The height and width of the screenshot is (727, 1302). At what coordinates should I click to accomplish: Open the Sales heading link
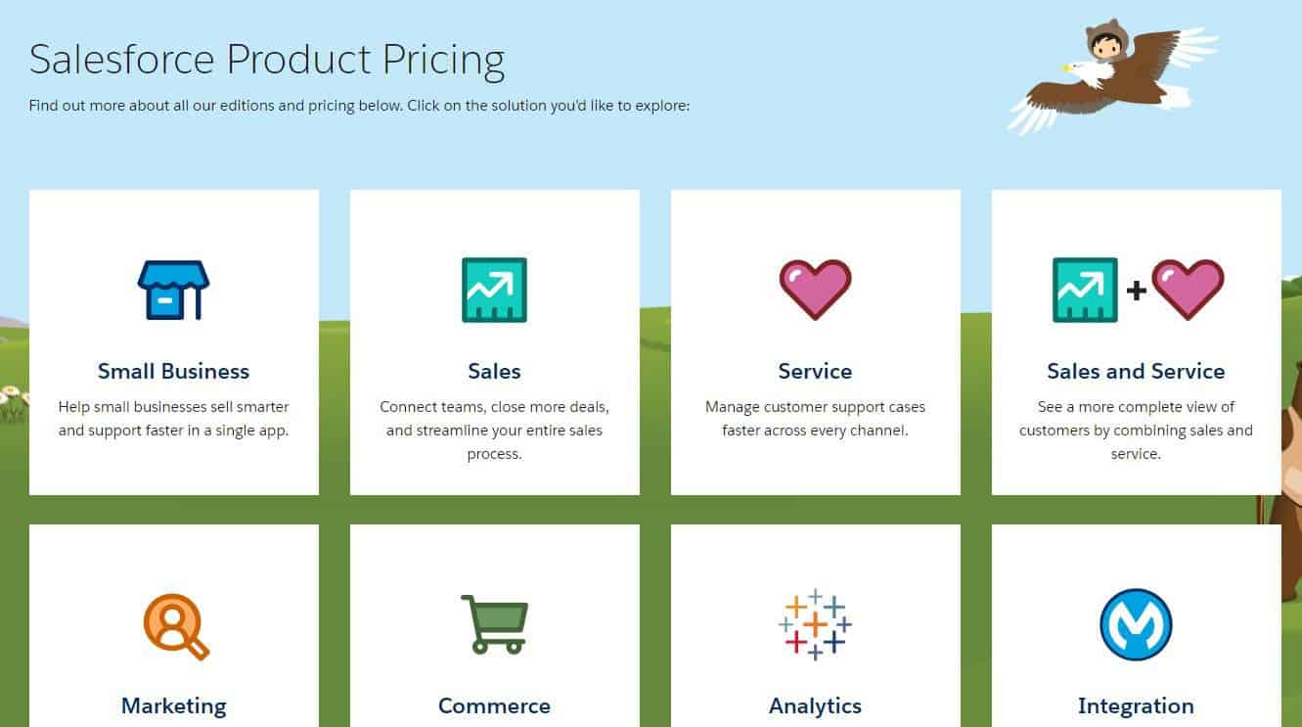(x=494, y=371)
